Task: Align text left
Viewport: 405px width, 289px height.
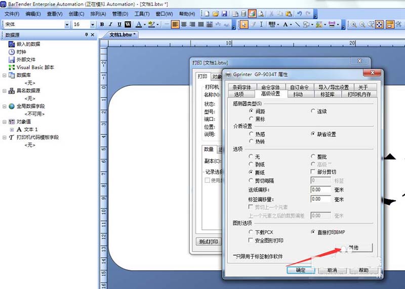Action: click(175, 24)
